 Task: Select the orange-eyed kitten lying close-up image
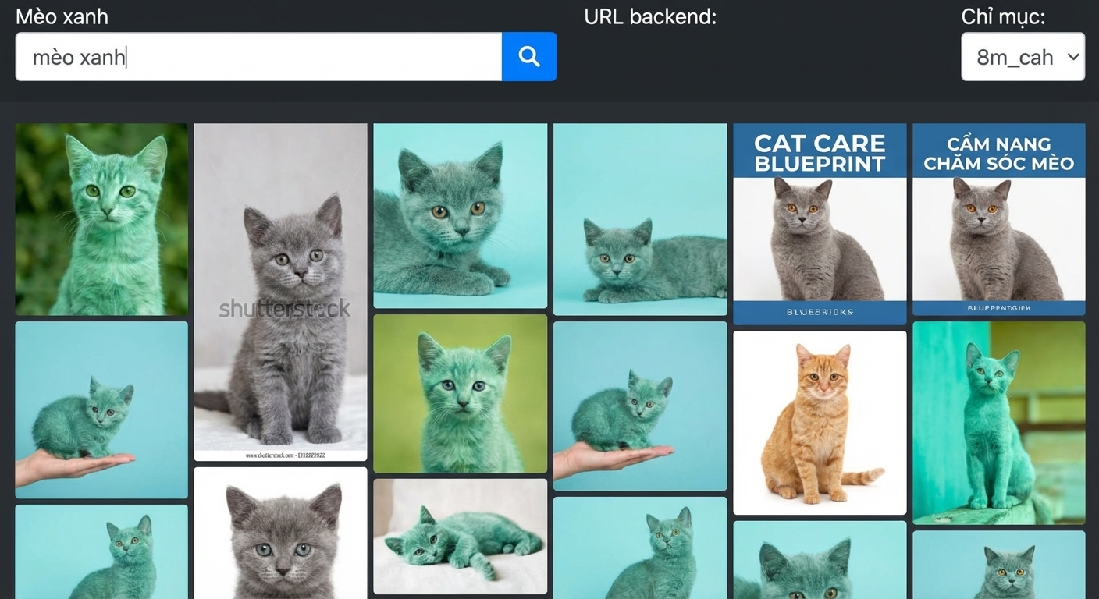click(461, 215)
